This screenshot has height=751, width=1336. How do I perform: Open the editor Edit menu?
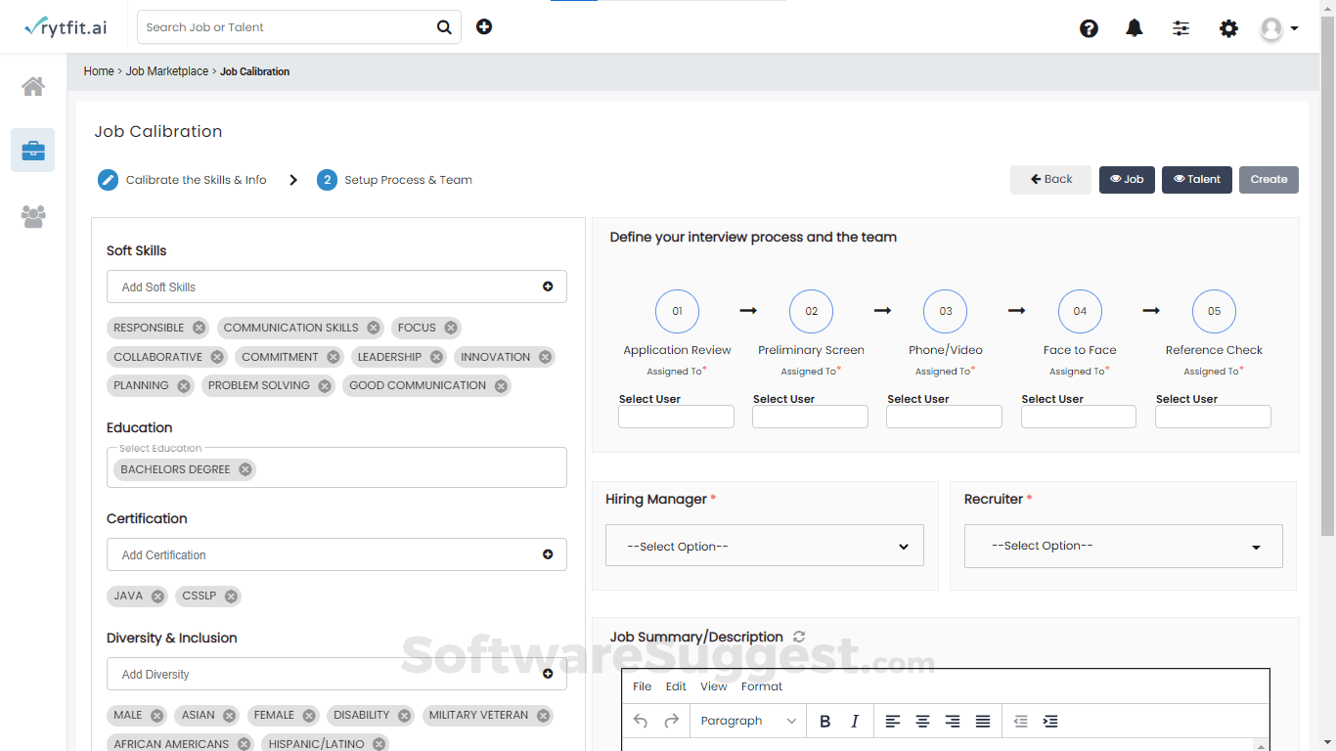[676, 686]
